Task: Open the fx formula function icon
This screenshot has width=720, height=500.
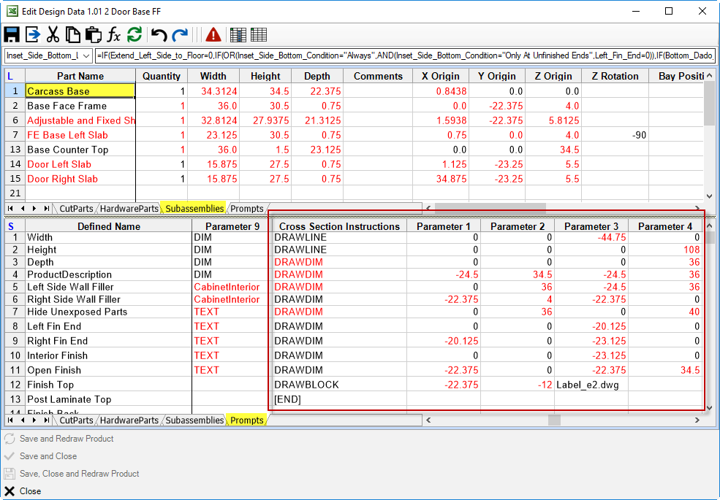Action: click(x=113, y=35)
